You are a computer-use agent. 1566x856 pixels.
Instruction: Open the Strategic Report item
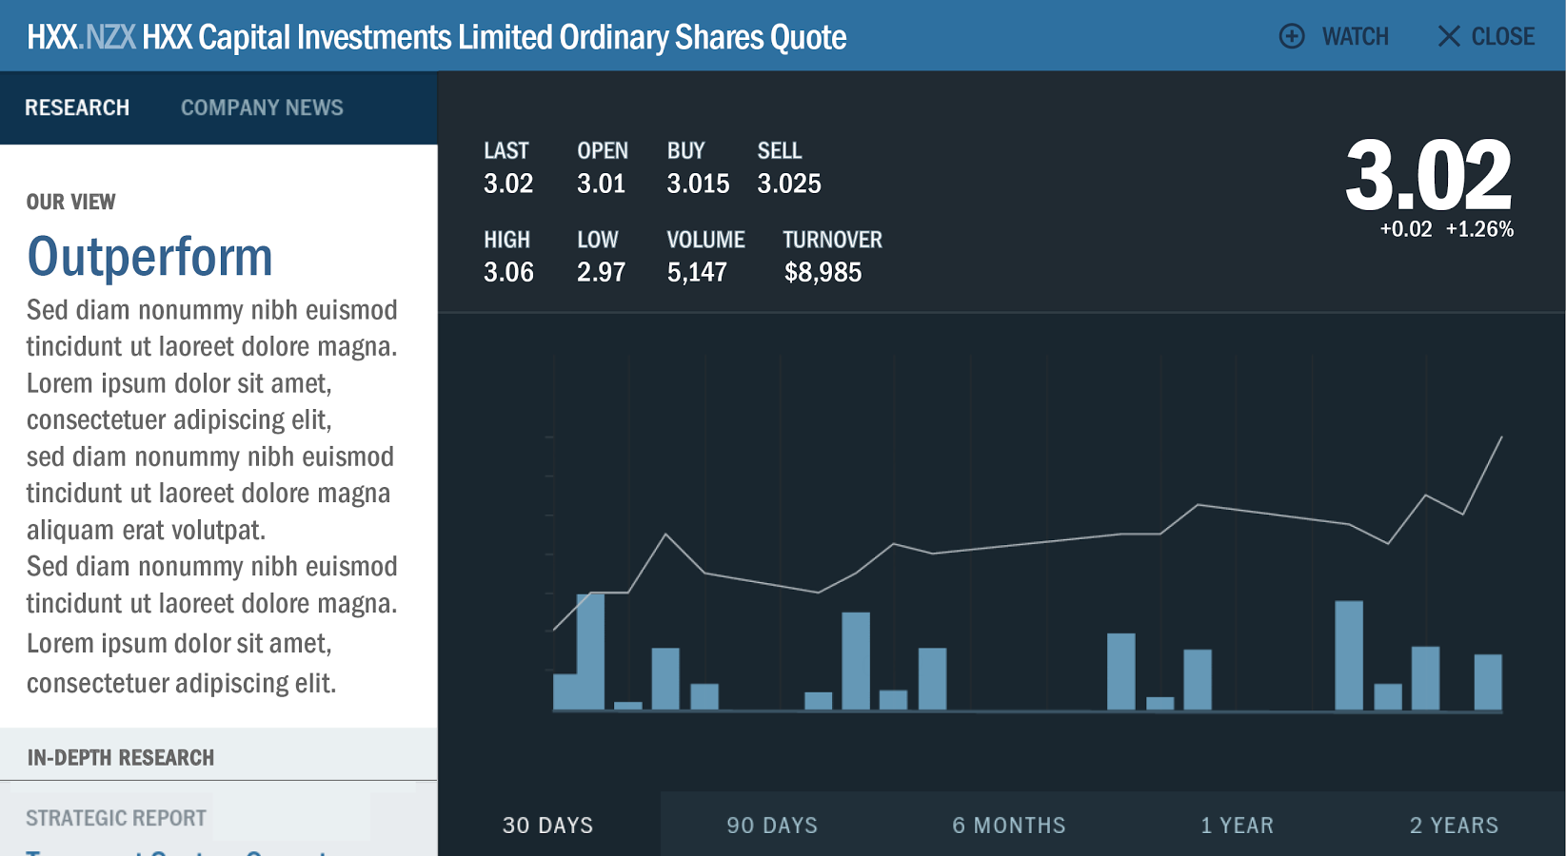tap(116, 818)
